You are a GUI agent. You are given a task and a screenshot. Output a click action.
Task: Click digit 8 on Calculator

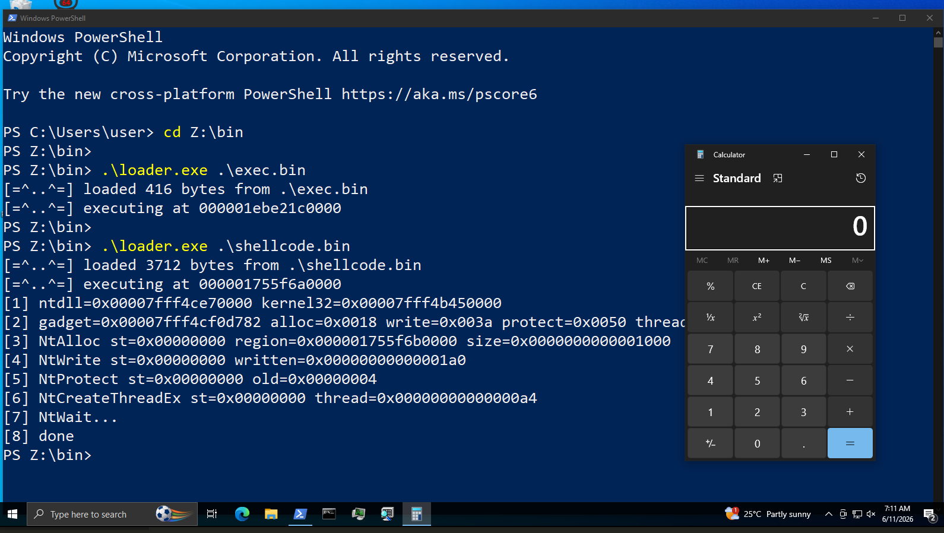757,349
